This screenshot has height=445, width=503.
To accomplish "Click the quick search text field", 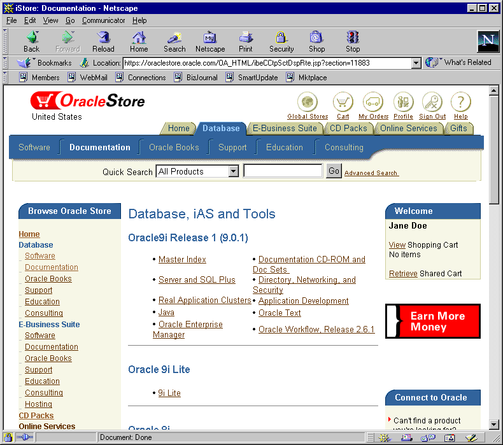I will point(283,171).
